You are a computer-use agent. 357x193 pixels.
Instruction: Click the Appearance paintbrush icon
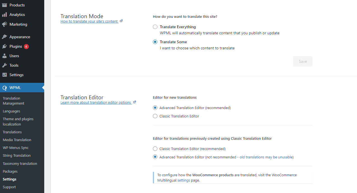click(x=4, y=37)
